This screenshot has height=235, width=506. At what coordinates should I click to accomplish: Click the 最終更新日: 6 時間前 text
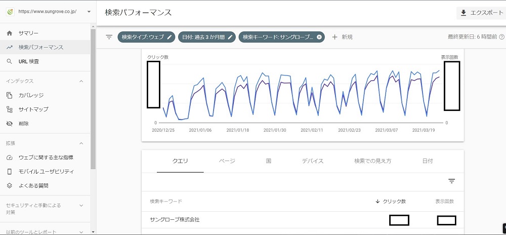pyautogui.click(x=473, y=37)
